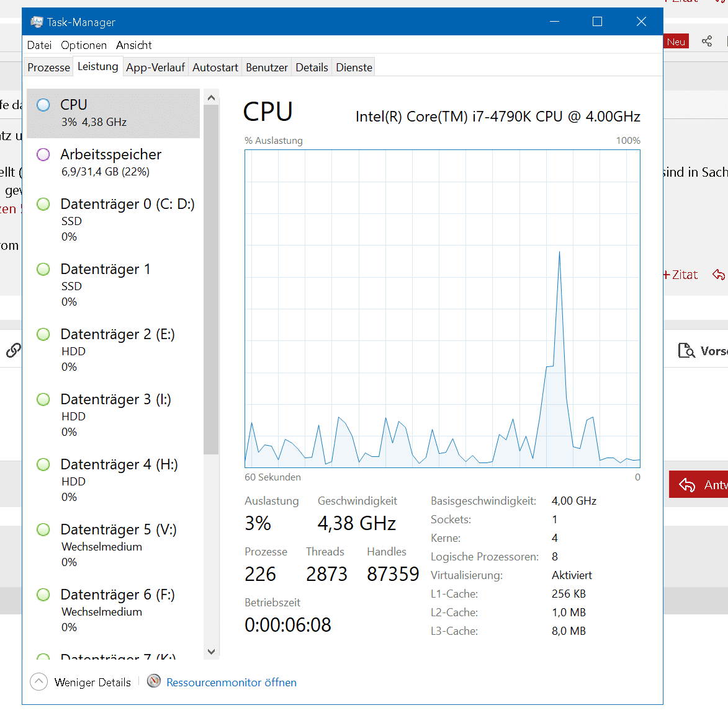The height and width of the screenshot is (721, 728).
Task: Minimize the Task-Manager window
Action: tap(554, 21)
